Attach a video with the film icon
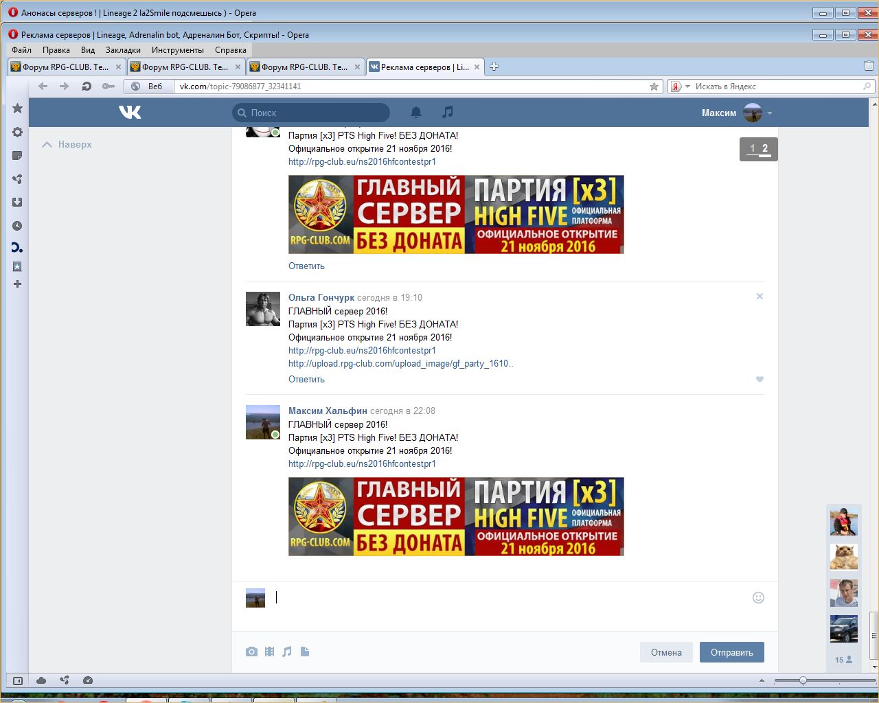Screen dimensions: 879x703 [x=270, y=652]
